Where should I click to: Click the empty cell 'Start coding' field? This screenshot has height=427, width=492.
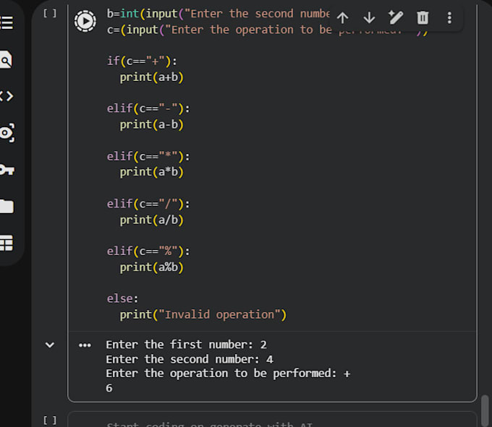(272, 420)
